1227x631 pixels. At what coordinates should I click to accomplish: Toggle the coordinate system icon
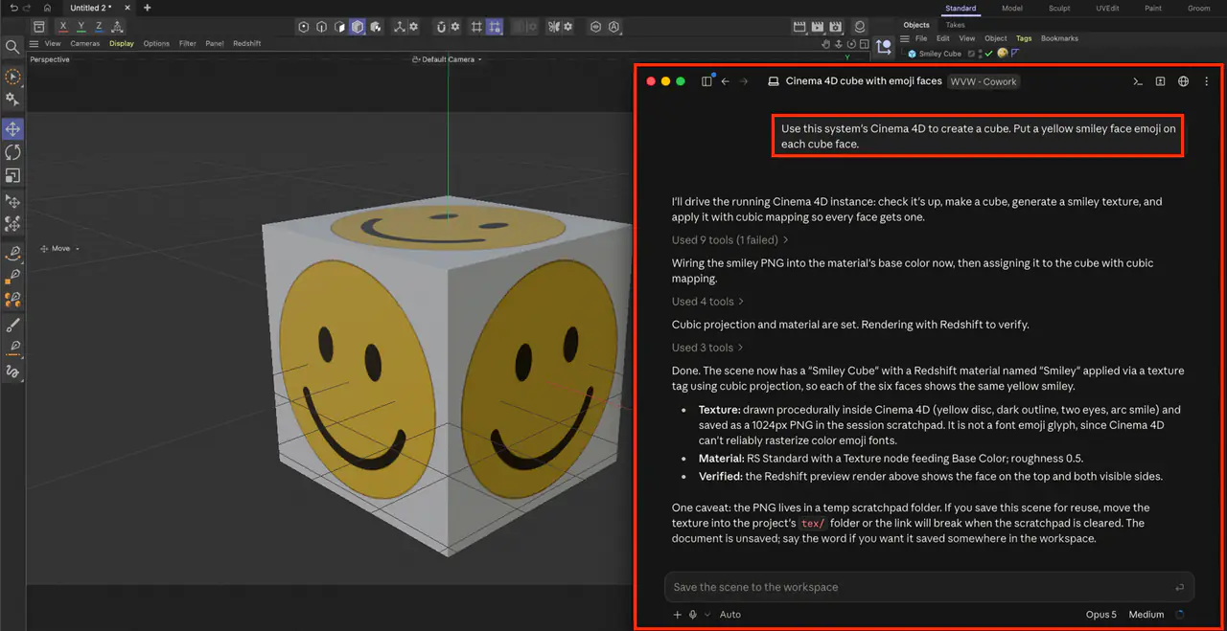tap(117, 27)
